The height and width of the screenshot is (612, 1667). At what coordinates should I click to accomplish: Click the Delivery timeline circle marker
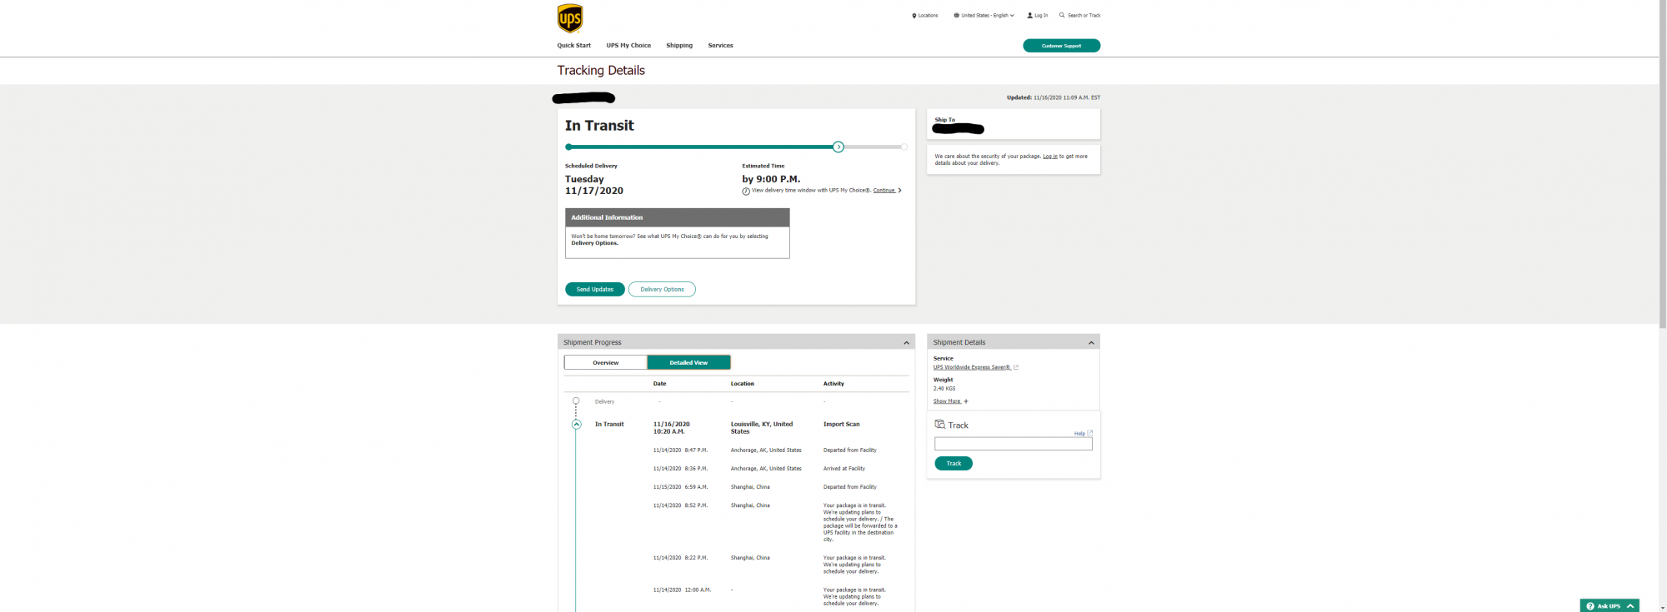pyautogui.click(x=576, y=401)
